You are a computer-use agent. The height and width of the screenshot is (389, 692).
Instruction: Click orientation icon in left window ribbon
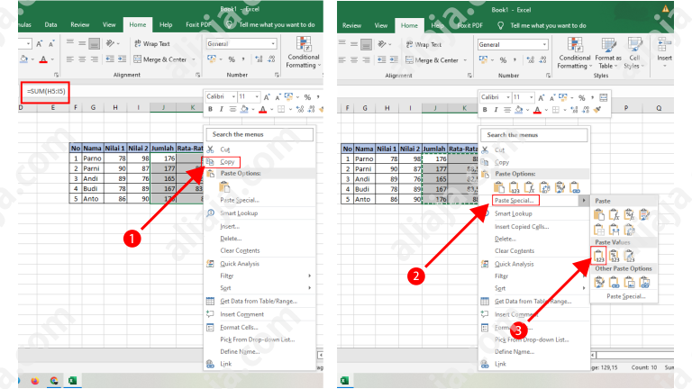coord(110,43)
